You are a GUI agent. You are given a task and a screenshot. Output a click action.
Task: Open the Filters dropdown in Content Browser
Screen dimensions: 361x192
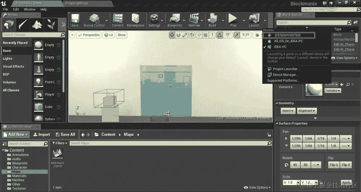[60, 143]
